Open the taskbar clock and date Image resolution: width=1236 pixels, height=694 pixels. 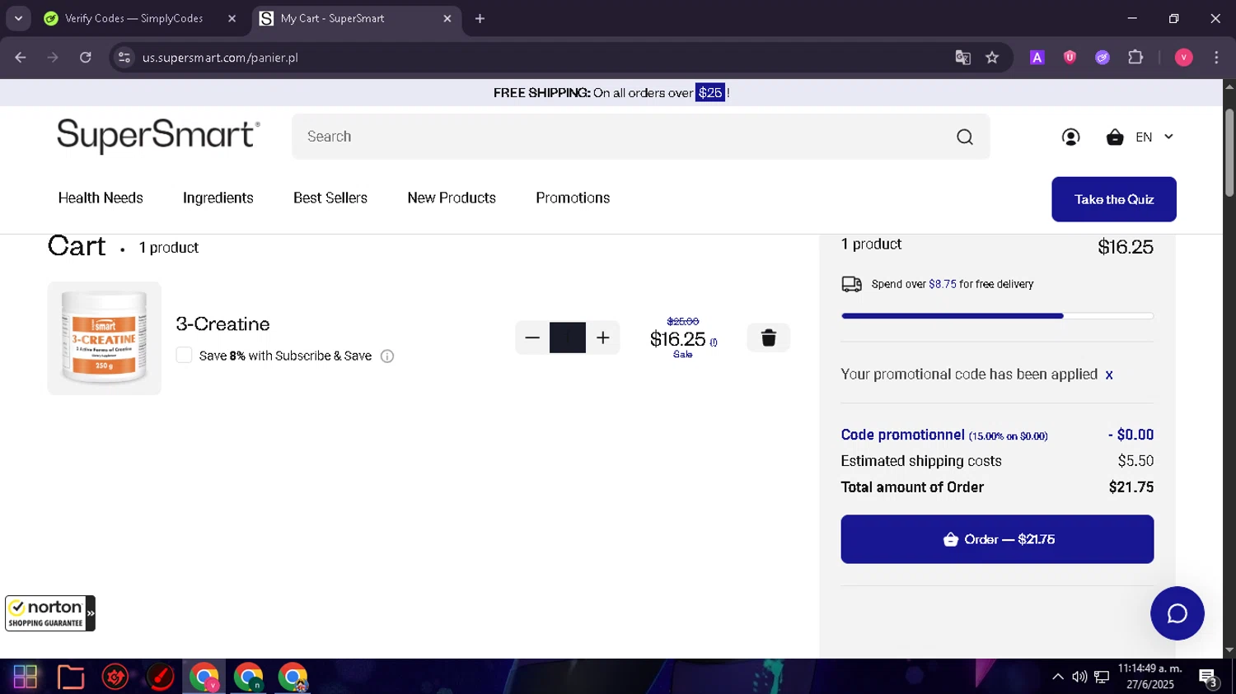tap(1149, 677)
